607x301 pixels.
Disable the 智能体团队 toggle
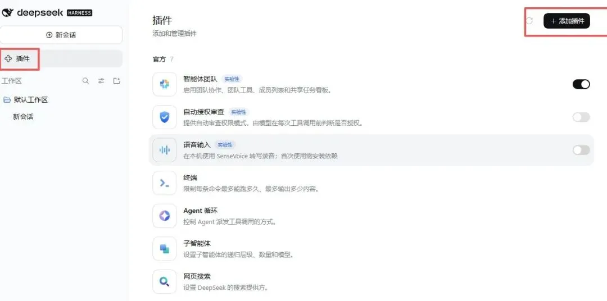[x=581, y=84]
